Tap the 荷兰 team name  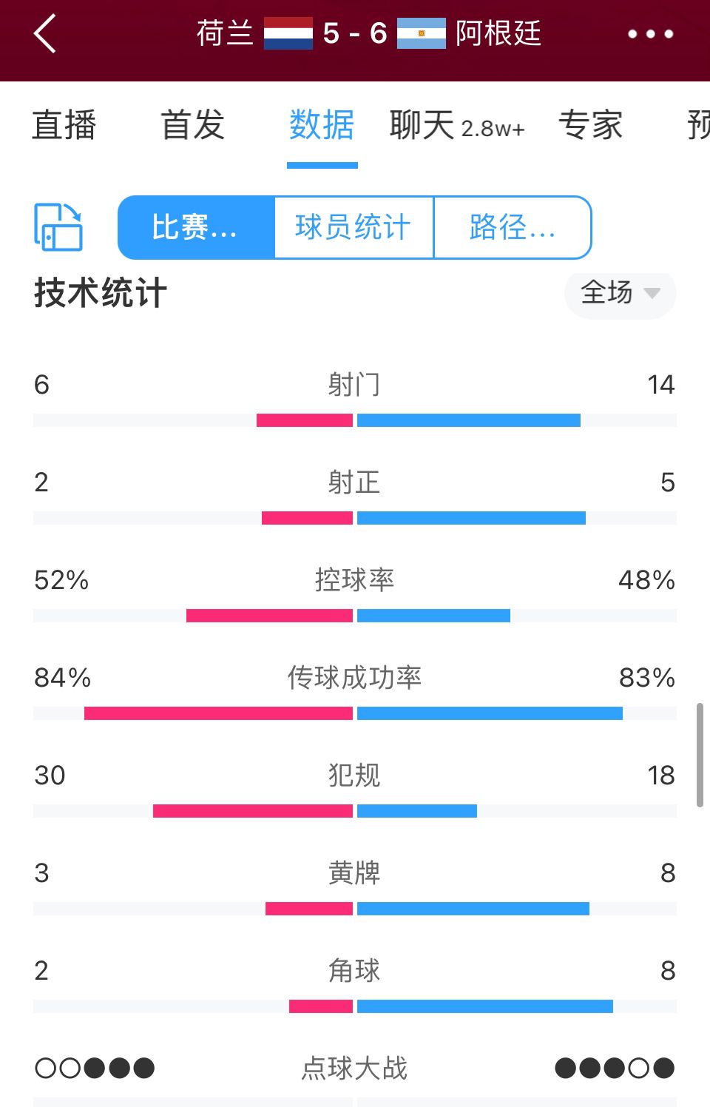pyautogui.click(x=225, y=33)
